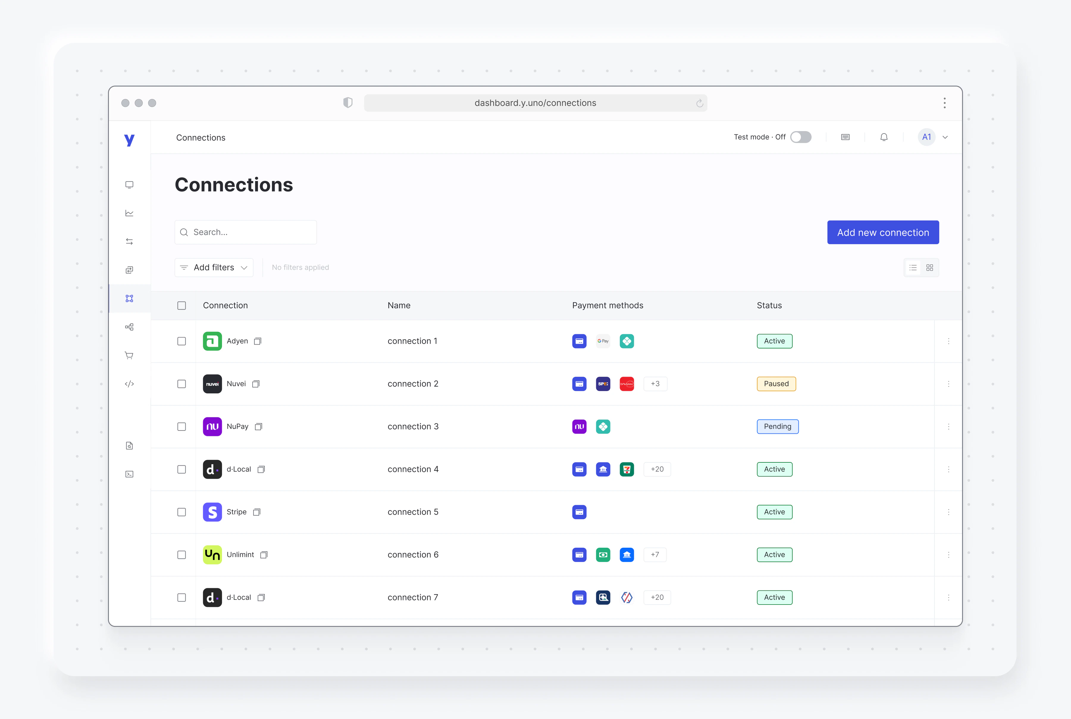Screen dimensions: 1071x719
Task: Open the Add filters dropdown
Action: [x=214, y=268]
